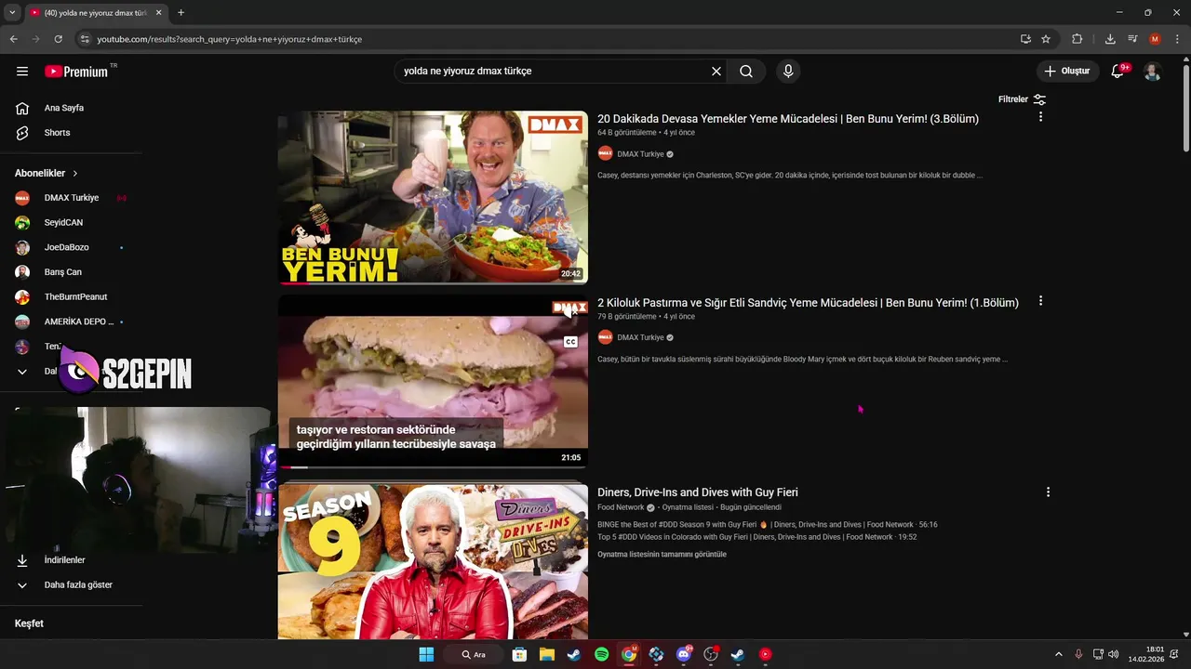
Task: Open the Chrome profile 'M' avatar
Action: [x=1155, y=39]
